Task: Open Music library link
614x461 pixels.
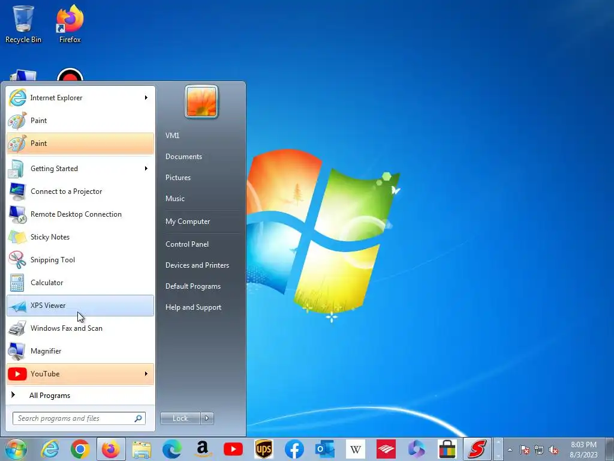Action: pos(174,198)
